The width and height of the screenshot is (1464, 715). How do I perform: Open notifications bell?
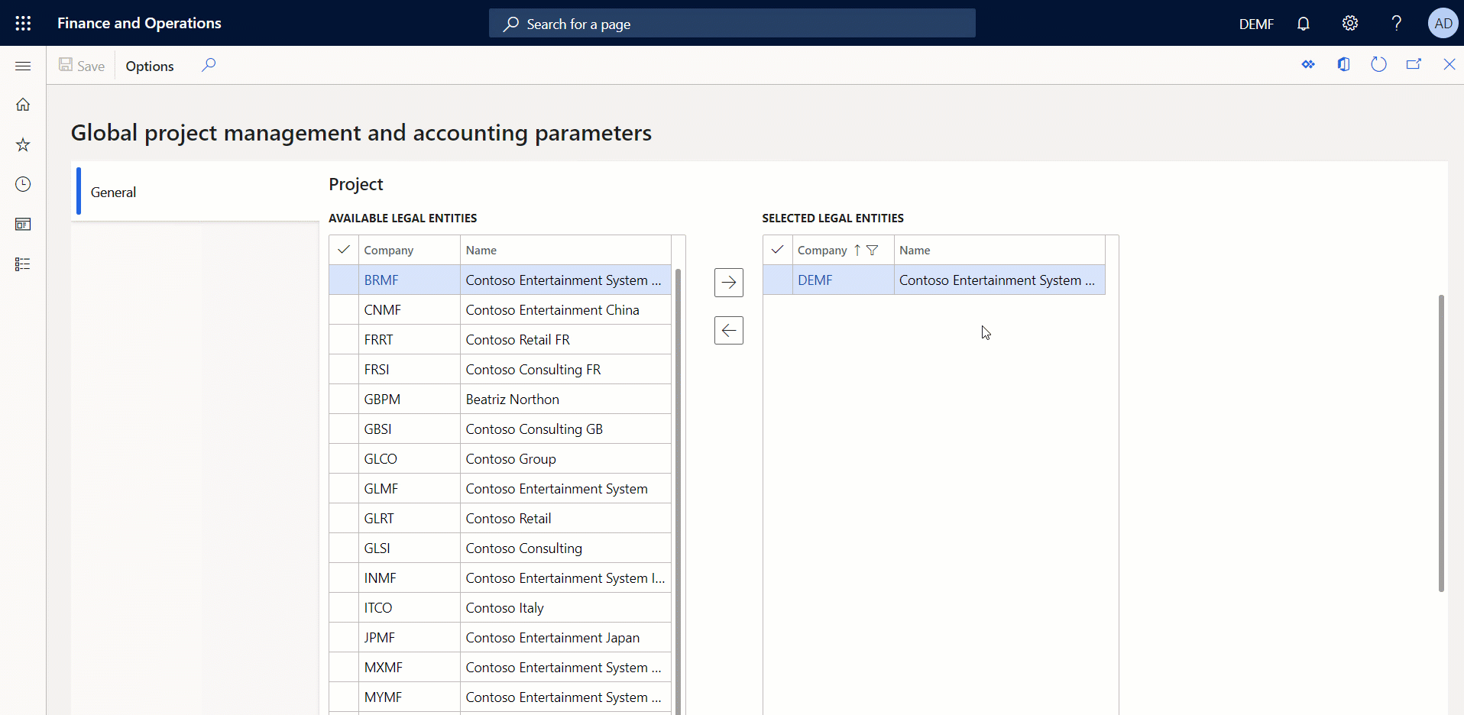(1304, 24)
